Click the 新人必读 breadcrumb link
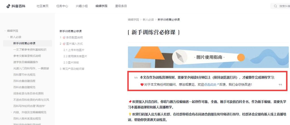 (148, 20)
